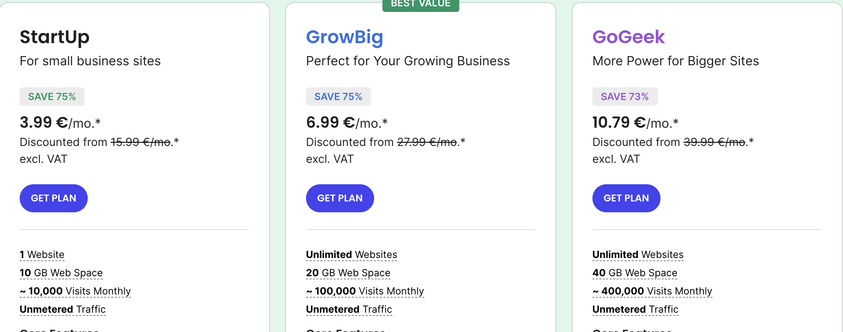This screenshot has width=843, height=332.
Task: Click the purple 'SAVE 73%' badge
Action: point(625,97)
